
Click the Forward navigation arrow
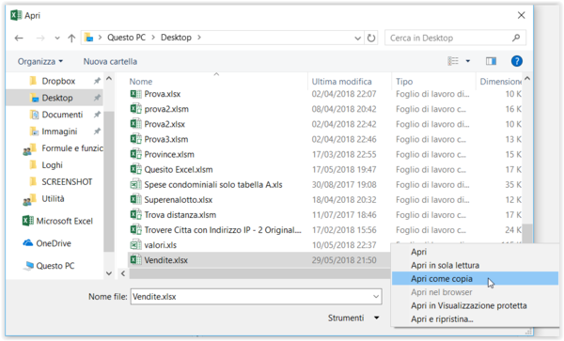pos(40,38)
